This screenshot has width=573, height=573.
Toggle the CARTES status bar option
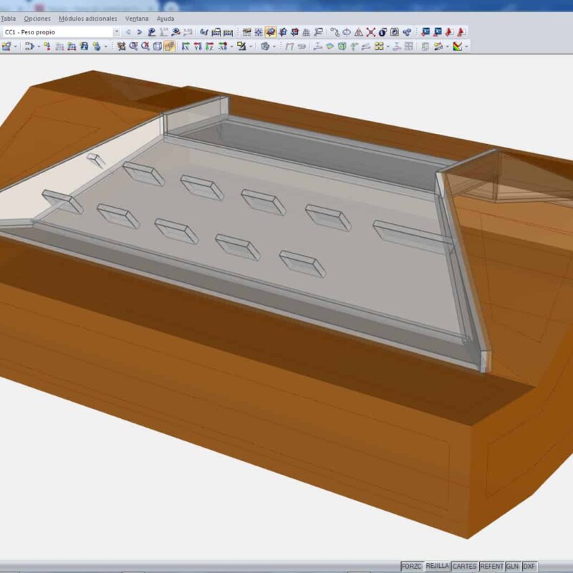point(464,567)
